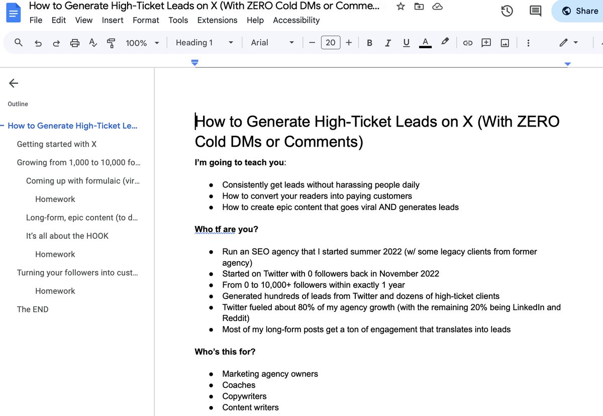Screen dimensions: 603x416
Task: Click the font size field showing 20
Action: 331,43
